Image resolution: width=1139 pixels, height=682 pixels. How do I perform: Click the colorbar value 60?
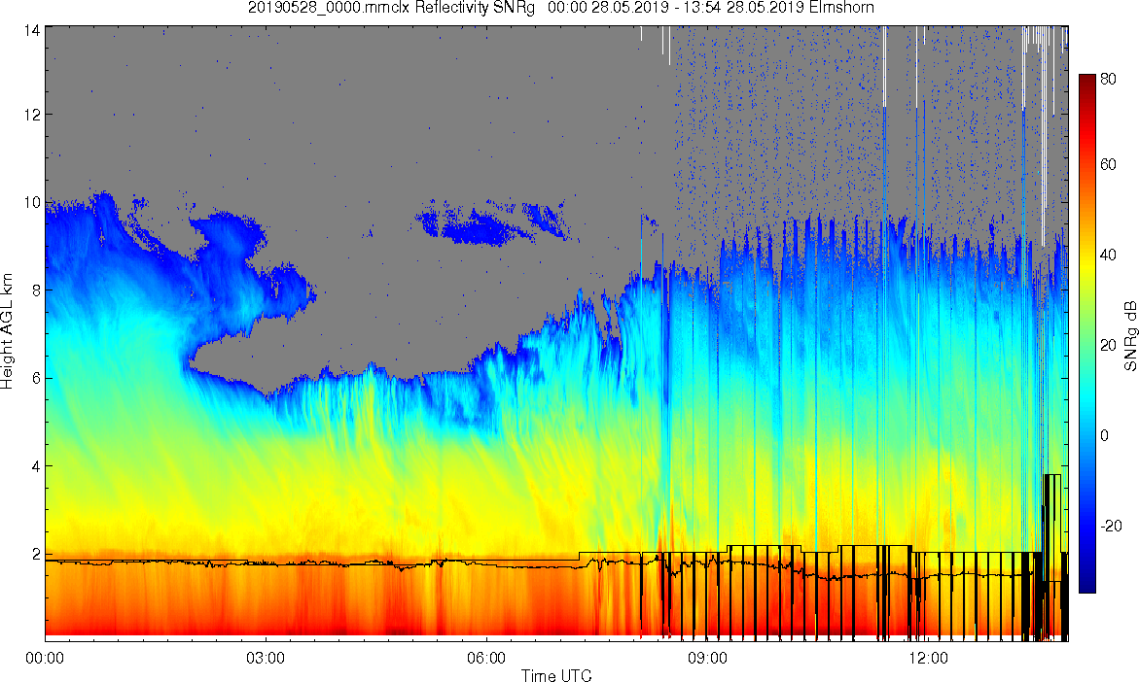click(1109, 165)
